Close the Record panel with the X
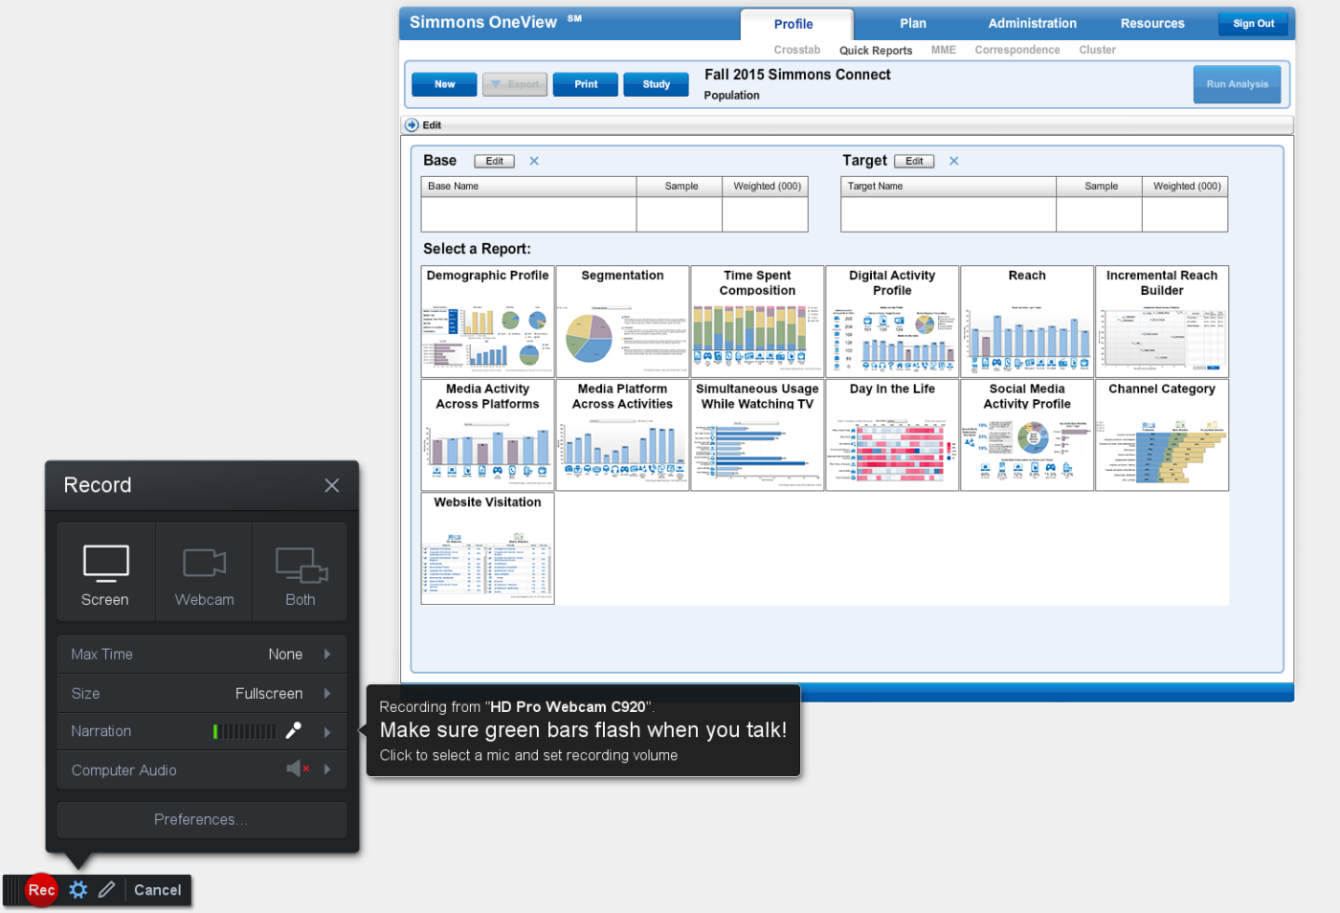 coord(332,485)
